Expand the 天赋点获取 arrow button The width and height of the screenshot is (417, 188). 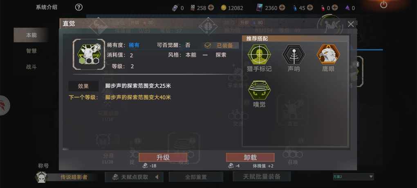(157, 177)
